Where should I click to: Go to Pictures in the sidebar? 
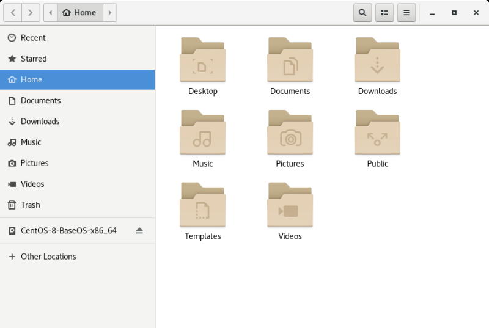pos(78,163)
